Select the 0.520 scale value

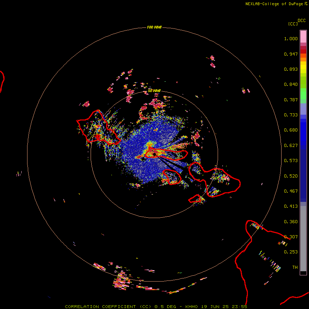click(291, 176)
